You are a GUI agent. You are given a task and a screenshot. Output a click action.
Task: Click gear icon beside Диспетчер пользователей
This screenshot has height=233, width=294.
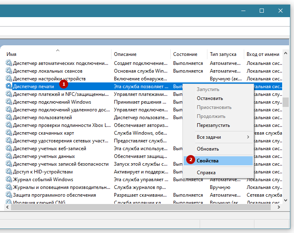click(x=9, y=118)
